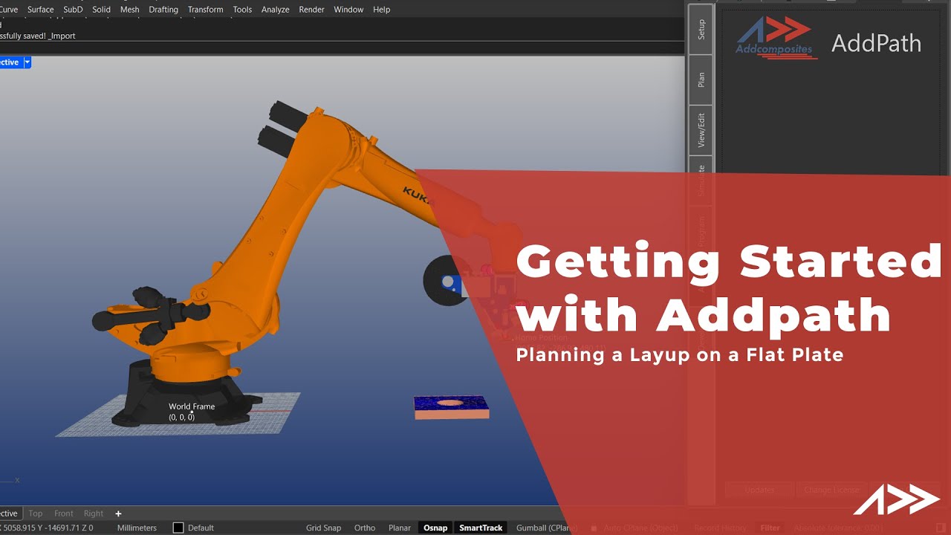Toggle Filter in the status bar
The height and width of the screenshot is (535, 951).
[770, 528]
